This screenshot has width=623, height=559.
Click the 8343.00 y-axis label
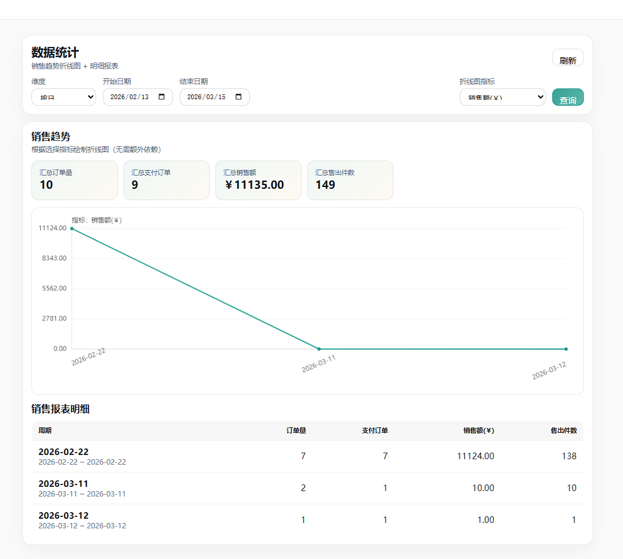click(x=55, y=258)
